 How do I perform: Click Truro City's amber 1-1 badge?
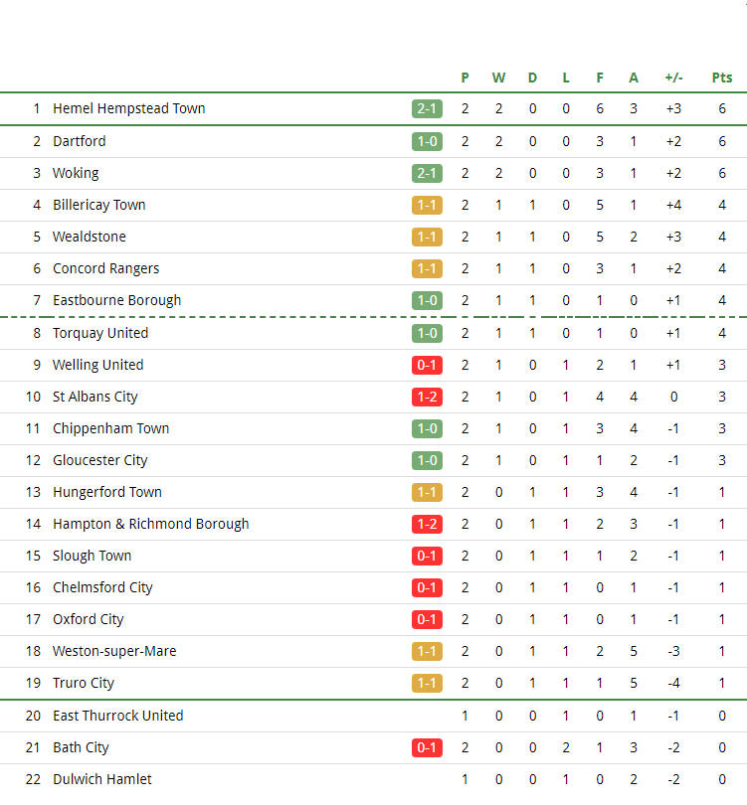click(427, 684)
